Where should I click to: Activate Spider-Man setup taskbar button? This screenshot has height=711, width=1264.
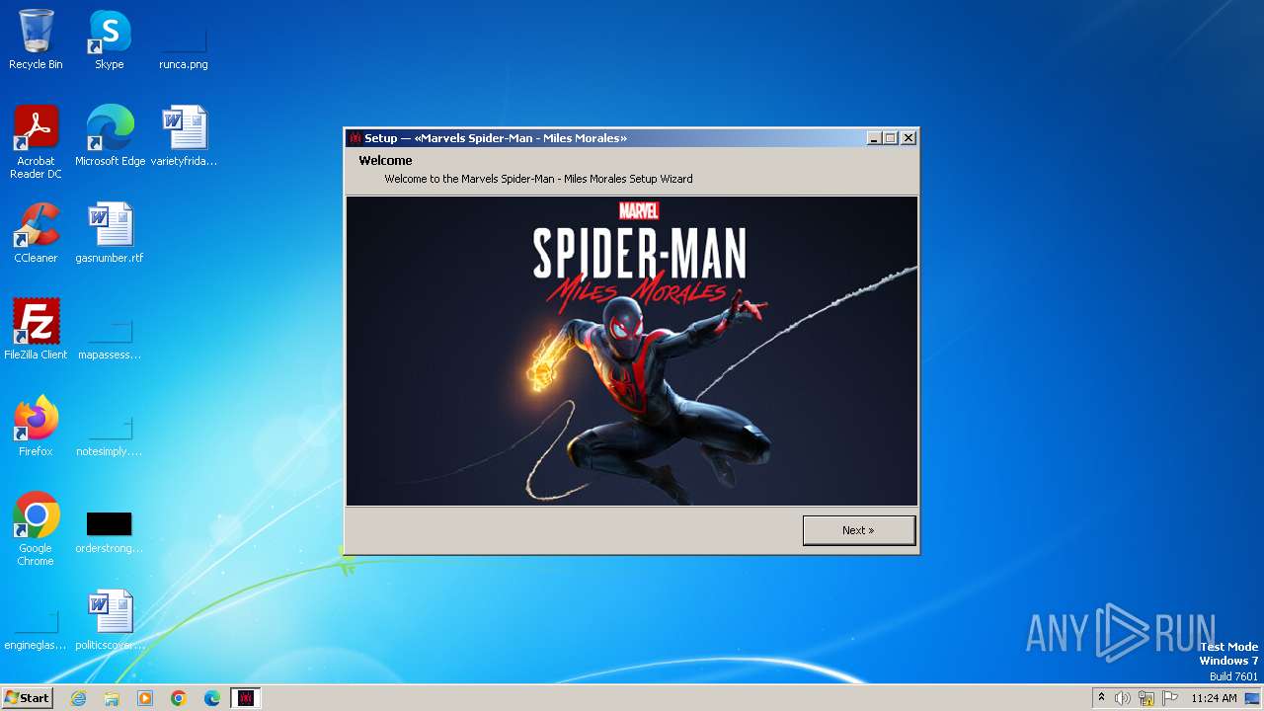point(246,698)
